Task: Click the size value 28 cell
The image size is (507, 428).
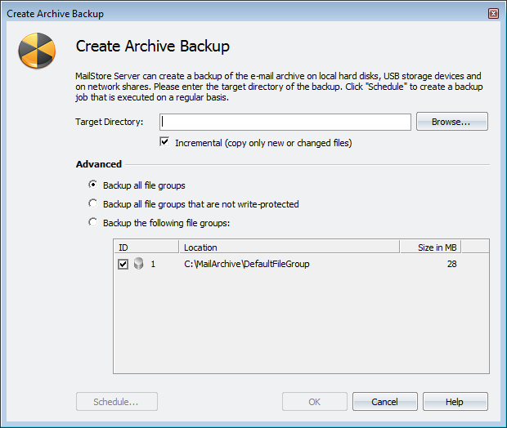Action: click(x=451, y=264)
